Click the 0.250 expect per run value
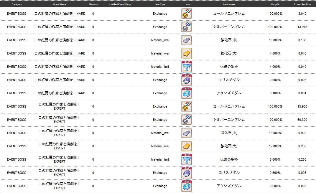 point(302,160)
